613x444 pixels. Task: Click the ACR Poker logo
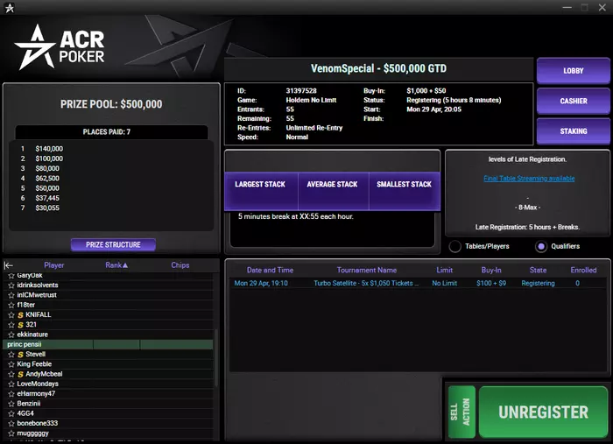click(60, 47)
